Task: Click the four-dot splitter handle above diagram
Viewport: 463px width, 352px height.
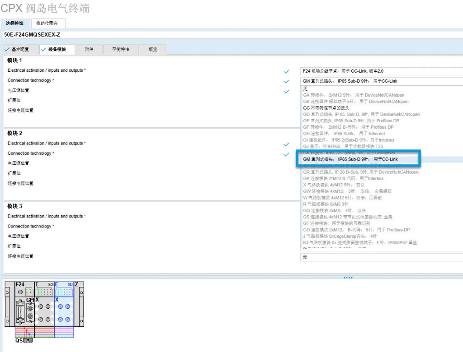Action: coord(348,278)
